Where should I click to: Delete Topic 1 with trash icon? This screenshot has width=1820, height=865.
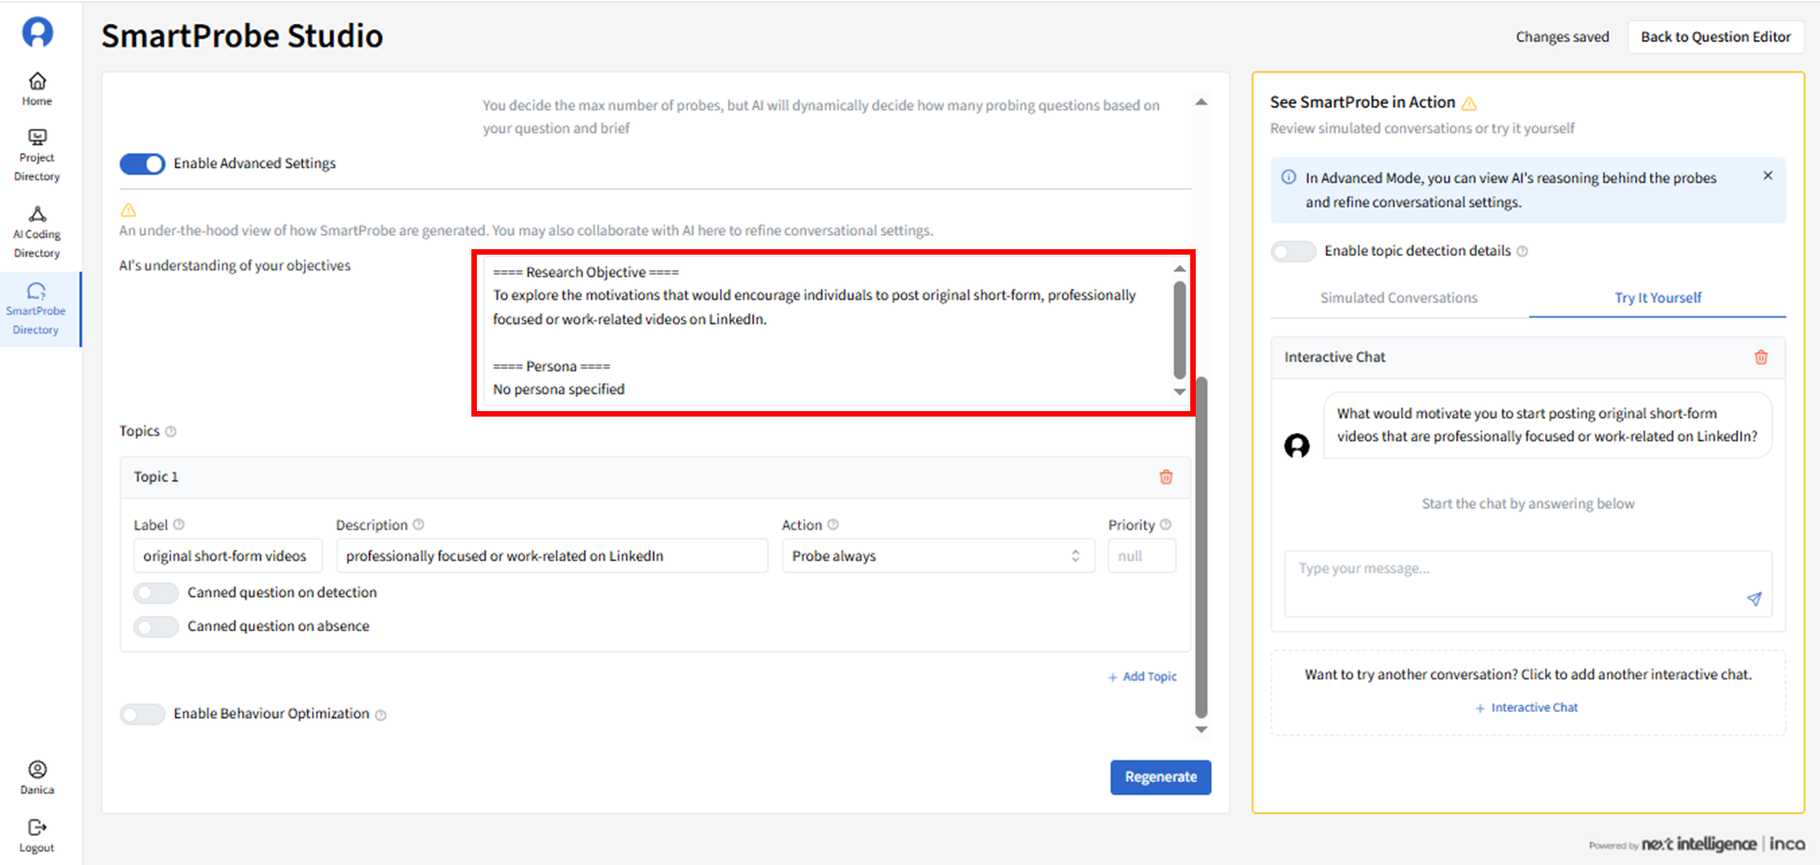click(1166, 477)
